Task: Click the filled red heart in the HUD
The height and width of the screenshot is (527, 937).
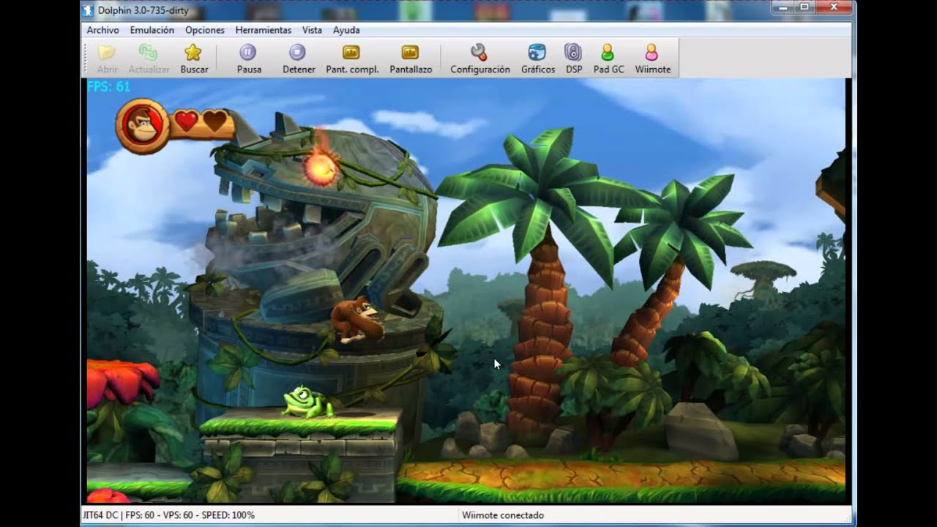Action: point(186,121)
